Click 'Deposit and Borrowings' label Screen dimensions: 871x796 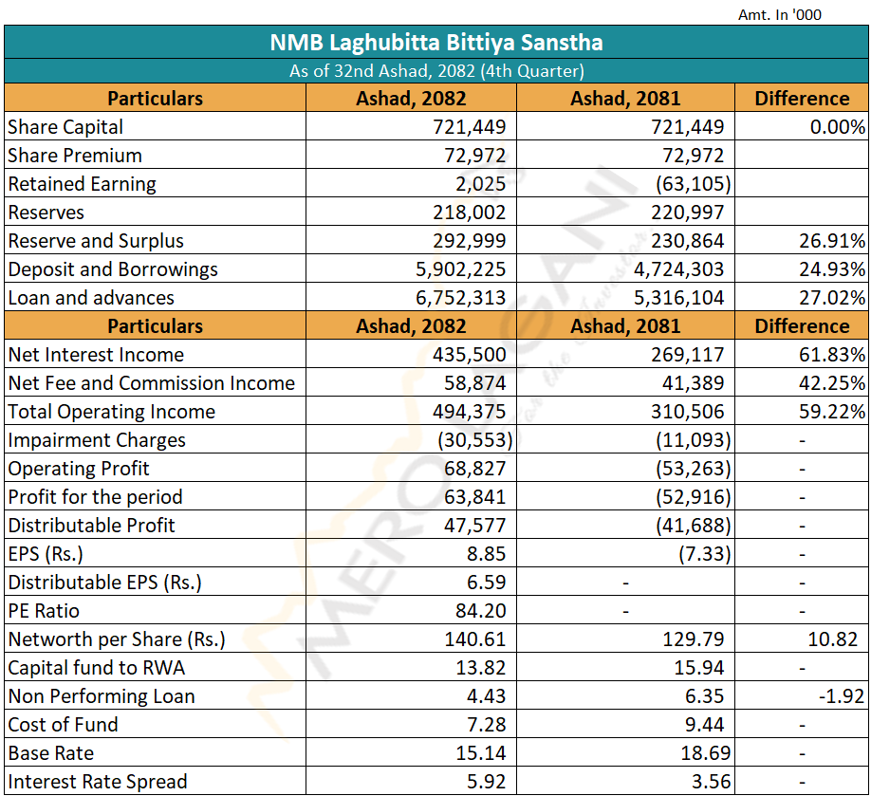(x=113, y=269)
